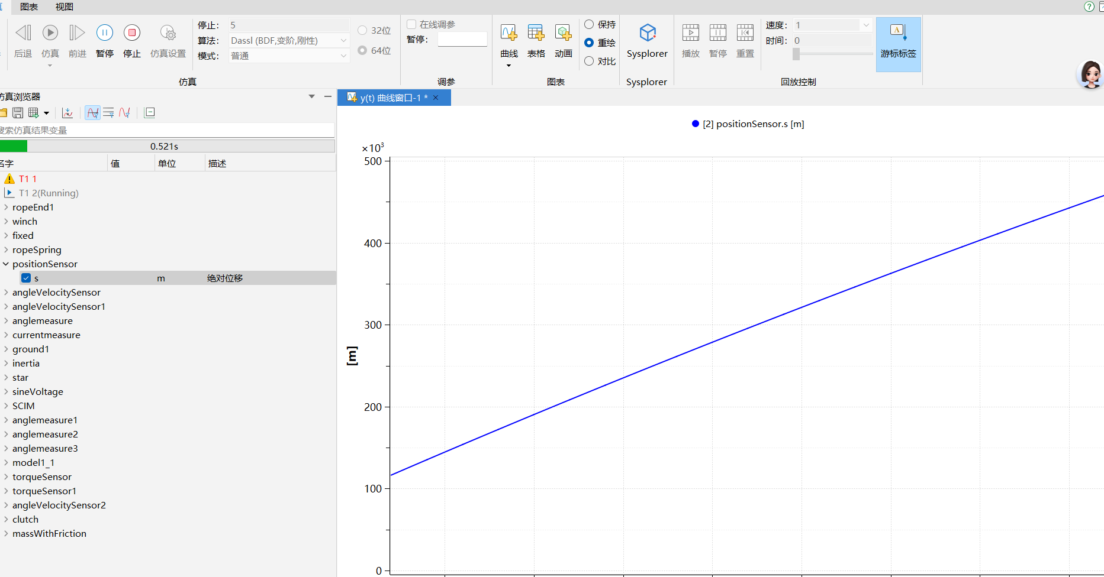
Task: Expand the ropeSpring tree node
Action: [x=6, y=249]
